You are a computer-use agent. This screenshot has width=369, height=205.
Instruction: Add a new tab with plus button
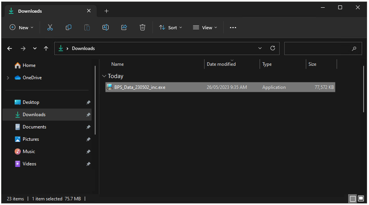coord(106,11)
